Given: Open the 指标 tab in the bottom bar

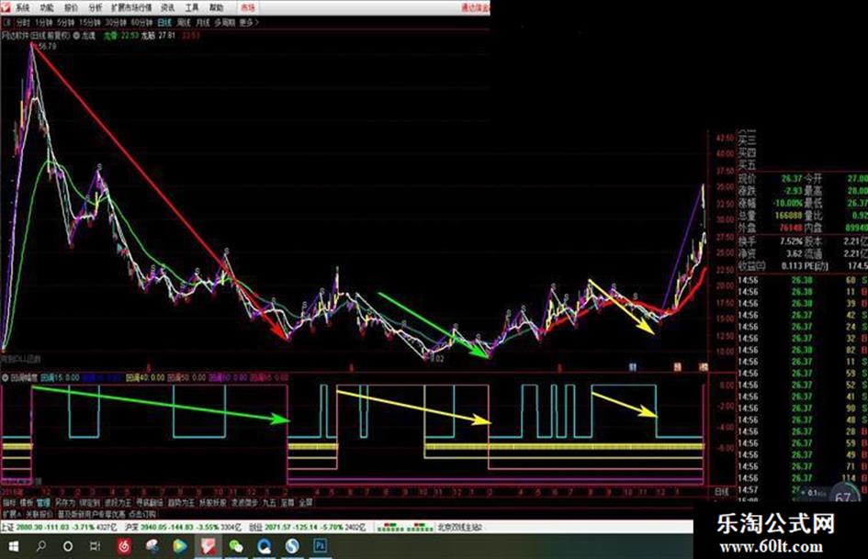Looking at the screenshot, I should pyautogui.click(x=9, y=503).
